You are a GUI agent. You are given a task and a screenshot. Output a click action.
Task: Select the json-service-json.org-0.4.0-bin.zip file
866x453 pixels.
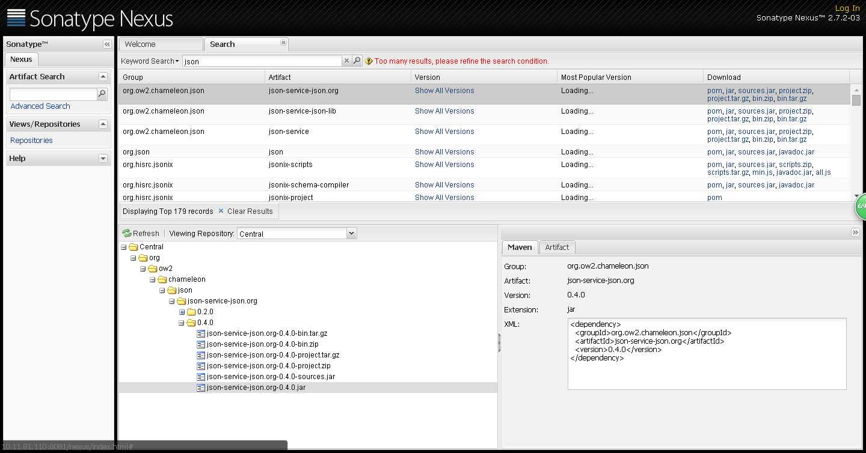[x=262, y=344]
